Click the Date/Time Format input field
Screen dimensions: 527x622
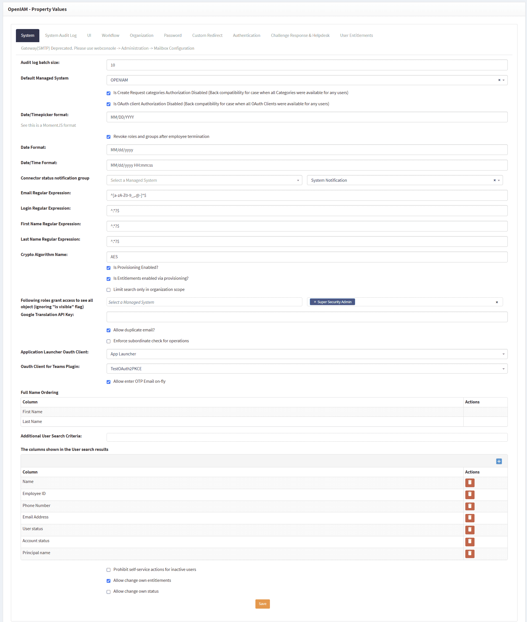pyautogui.click(x=307, y=165)
